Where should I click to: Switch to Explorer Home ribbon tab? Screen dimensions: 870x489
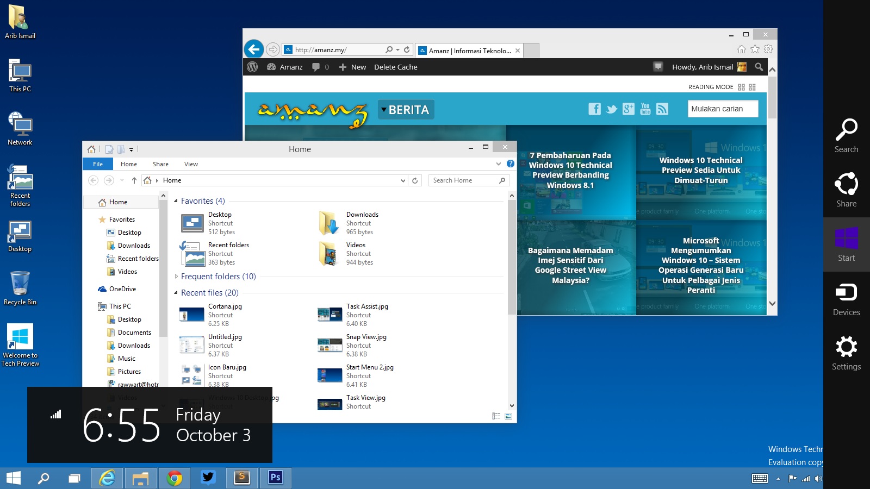coord(129,164)
